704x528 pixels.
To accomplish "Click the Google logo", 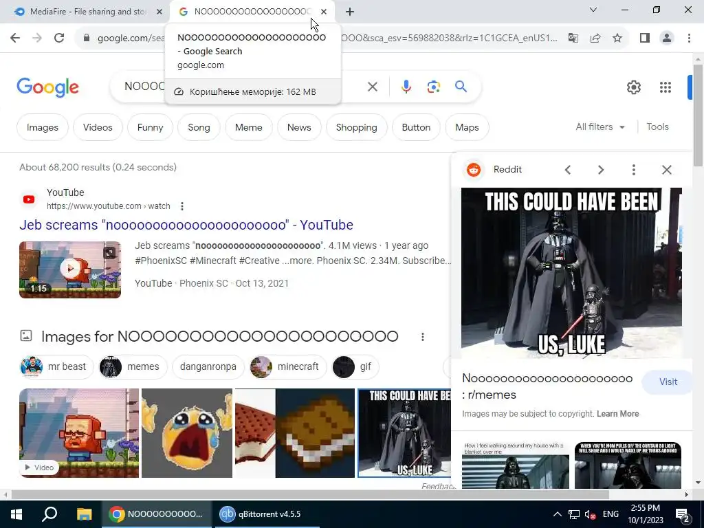I will tap(47, 87).
